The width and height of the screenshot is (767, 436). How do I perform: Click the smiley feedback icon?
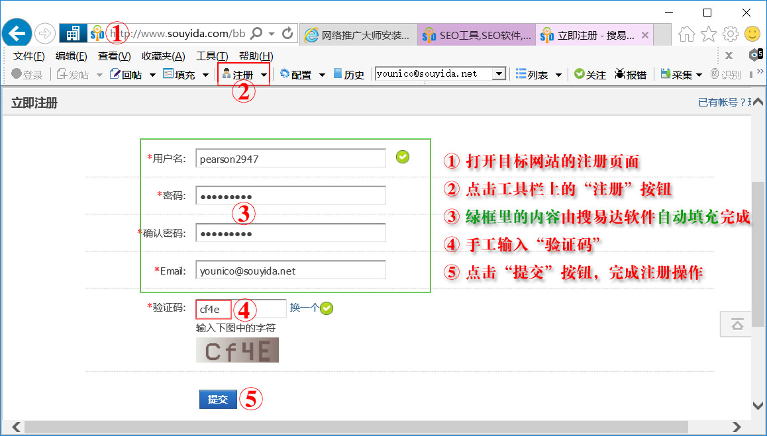click(x=752, y=33)
